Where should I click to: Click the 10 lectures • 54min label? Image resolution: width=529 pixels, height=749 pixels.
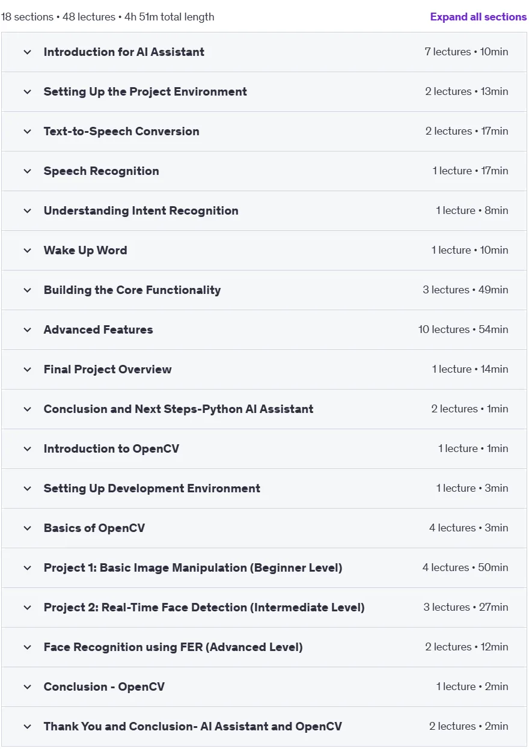point(463,329)
